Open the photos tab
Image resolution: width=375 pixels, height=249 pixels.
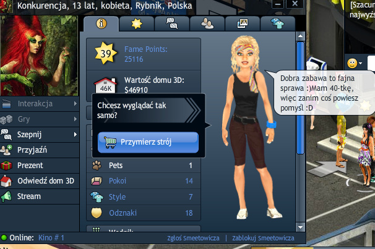243,23
